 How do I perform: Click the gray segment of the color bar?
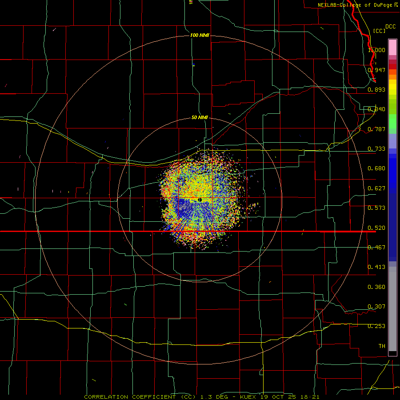tap(392, 309)
